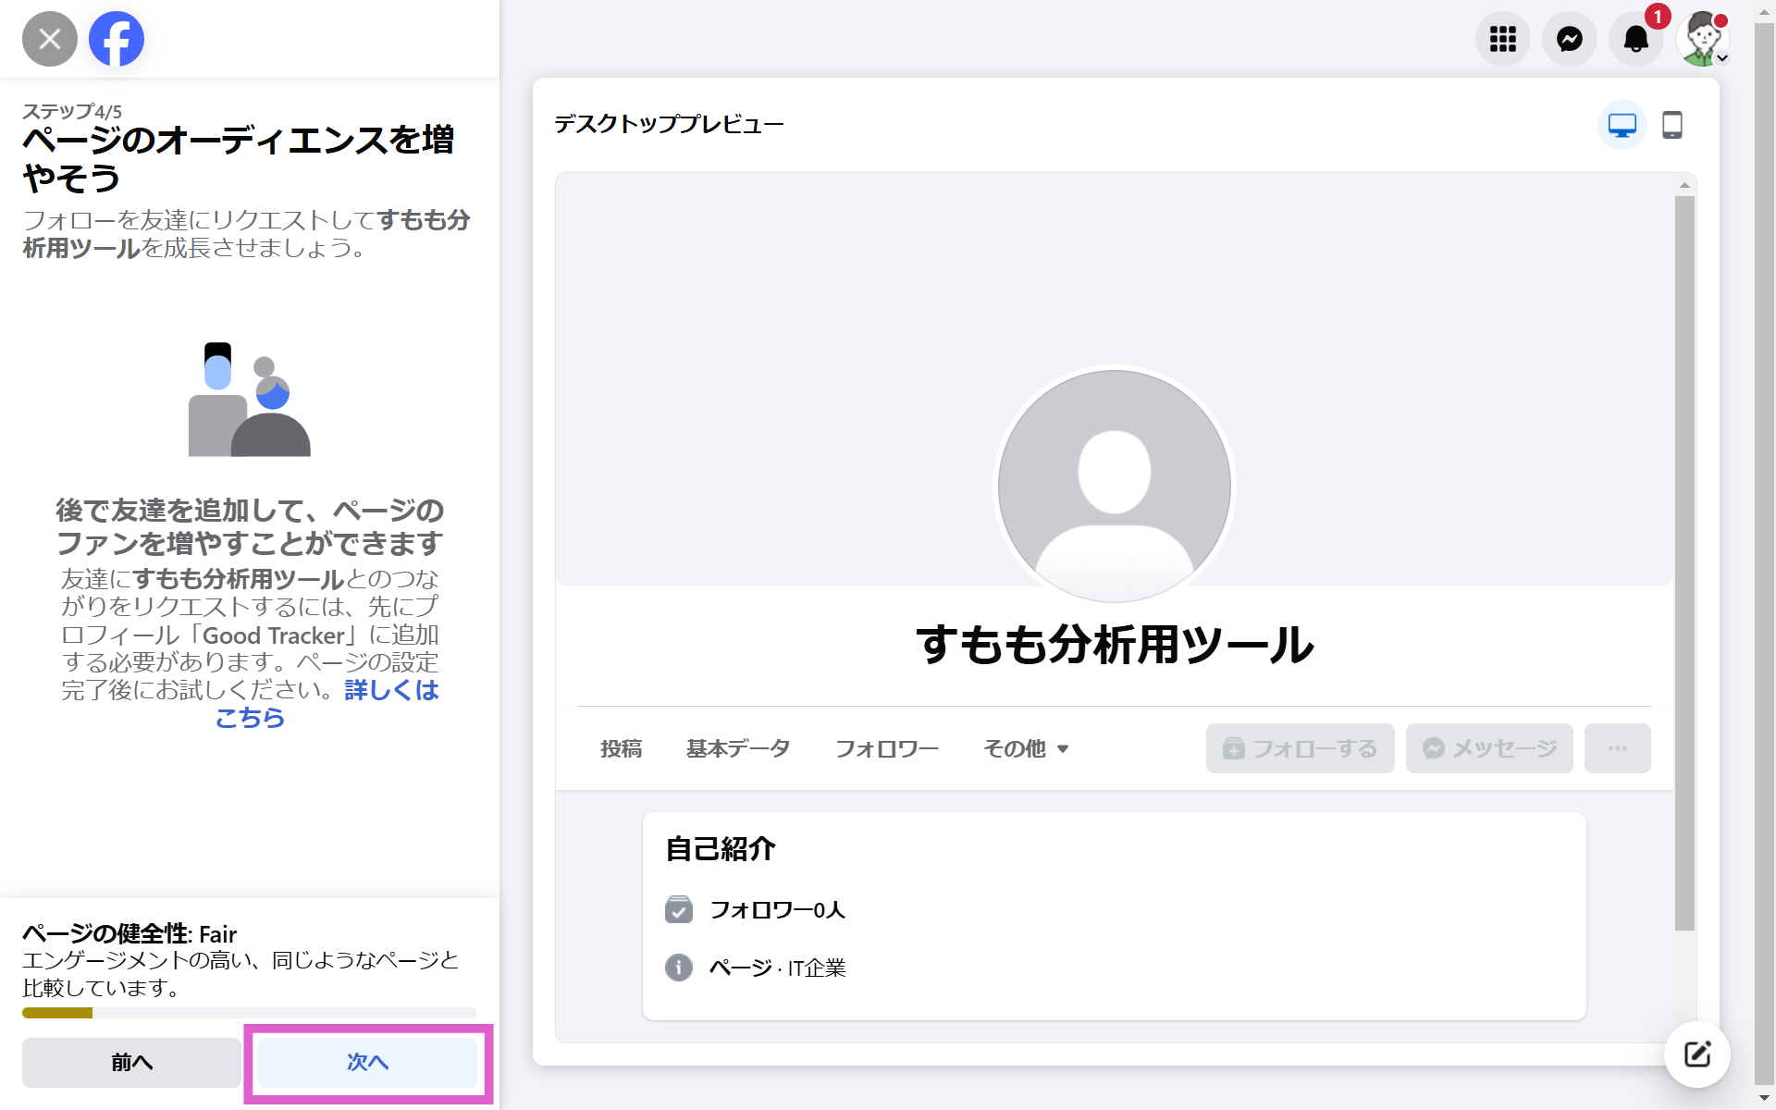1776x1110 pixels.
Task: Switch to mobile preview mode
Action: (x=1672, y=125)
